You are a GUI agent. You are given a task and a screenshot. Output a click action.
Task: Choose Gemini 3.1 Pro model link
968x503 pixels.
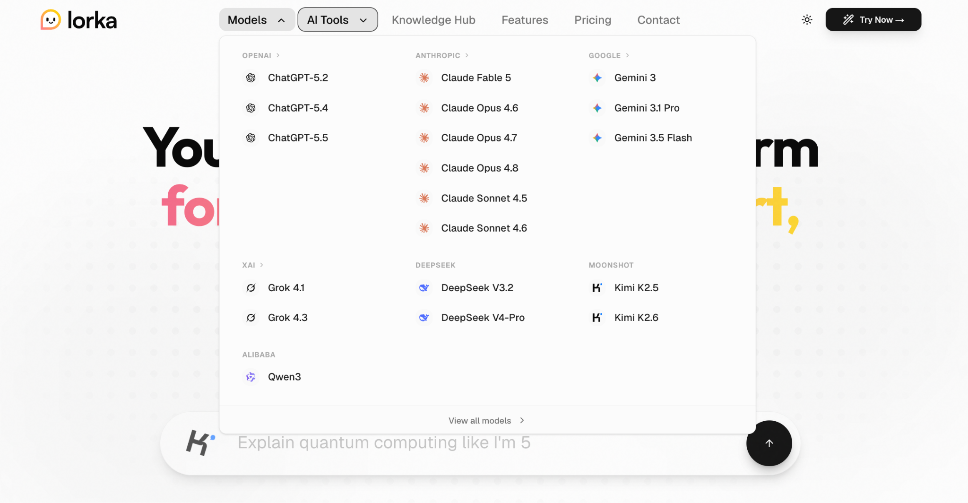coord(647,108)
